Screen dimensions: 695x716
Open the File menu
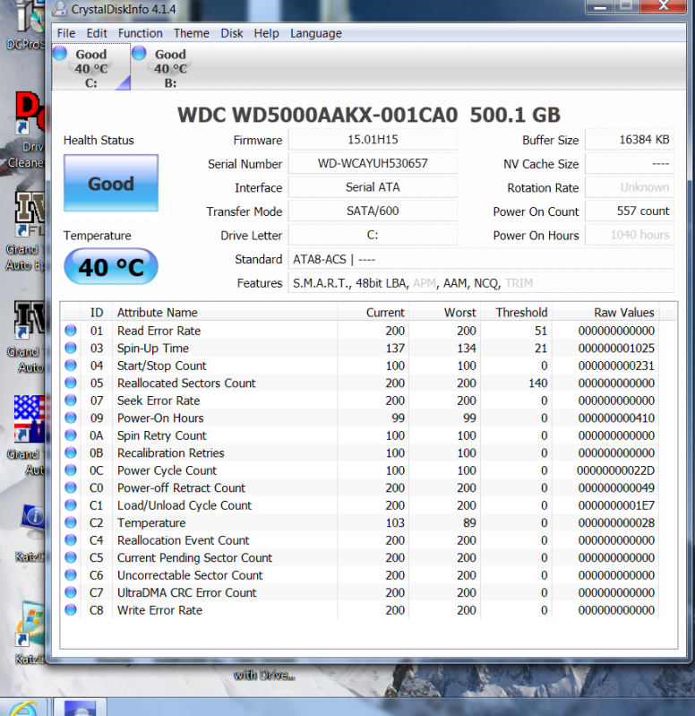point(66,33)
